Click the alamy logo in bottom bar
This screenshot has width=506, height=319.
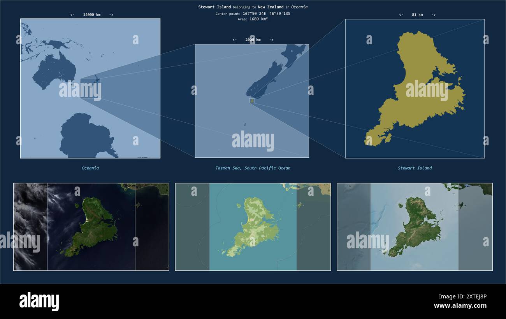point(39,302)
